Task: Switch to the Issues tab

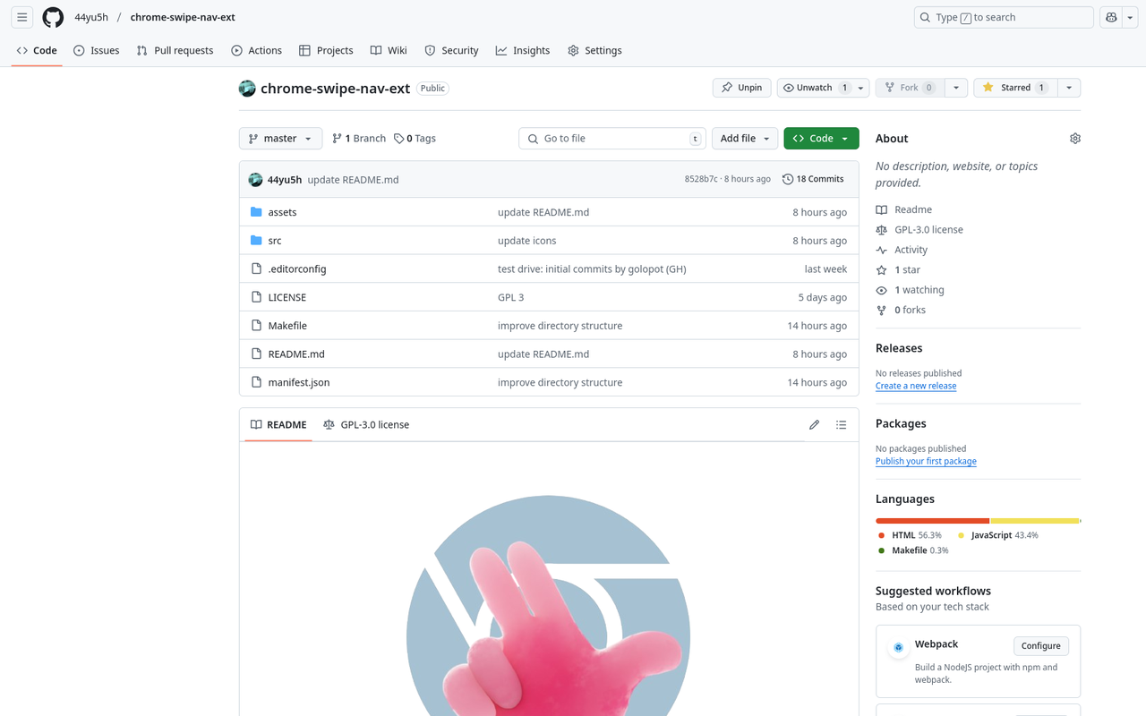Action: (x=96, y=51)
